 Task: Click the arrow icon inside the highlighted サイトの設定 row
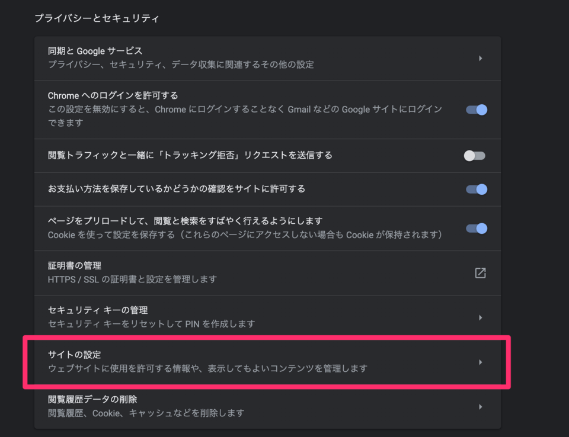[x=480, y=362]
